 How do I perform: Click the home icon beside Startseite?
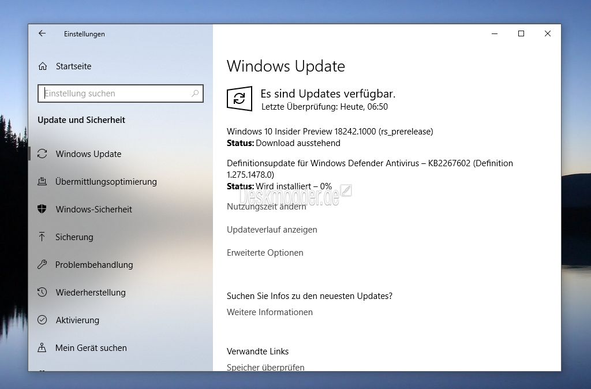43,66
